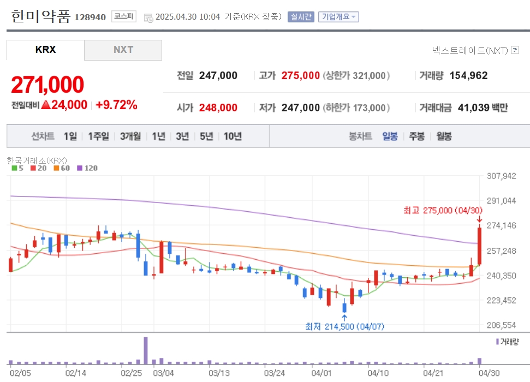Click the 291,044 price axis label
Screen dimensions: 530x382
[501, 201]
